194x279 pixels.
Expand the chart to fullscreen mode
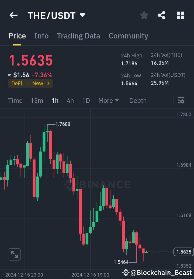pos(14,254)
